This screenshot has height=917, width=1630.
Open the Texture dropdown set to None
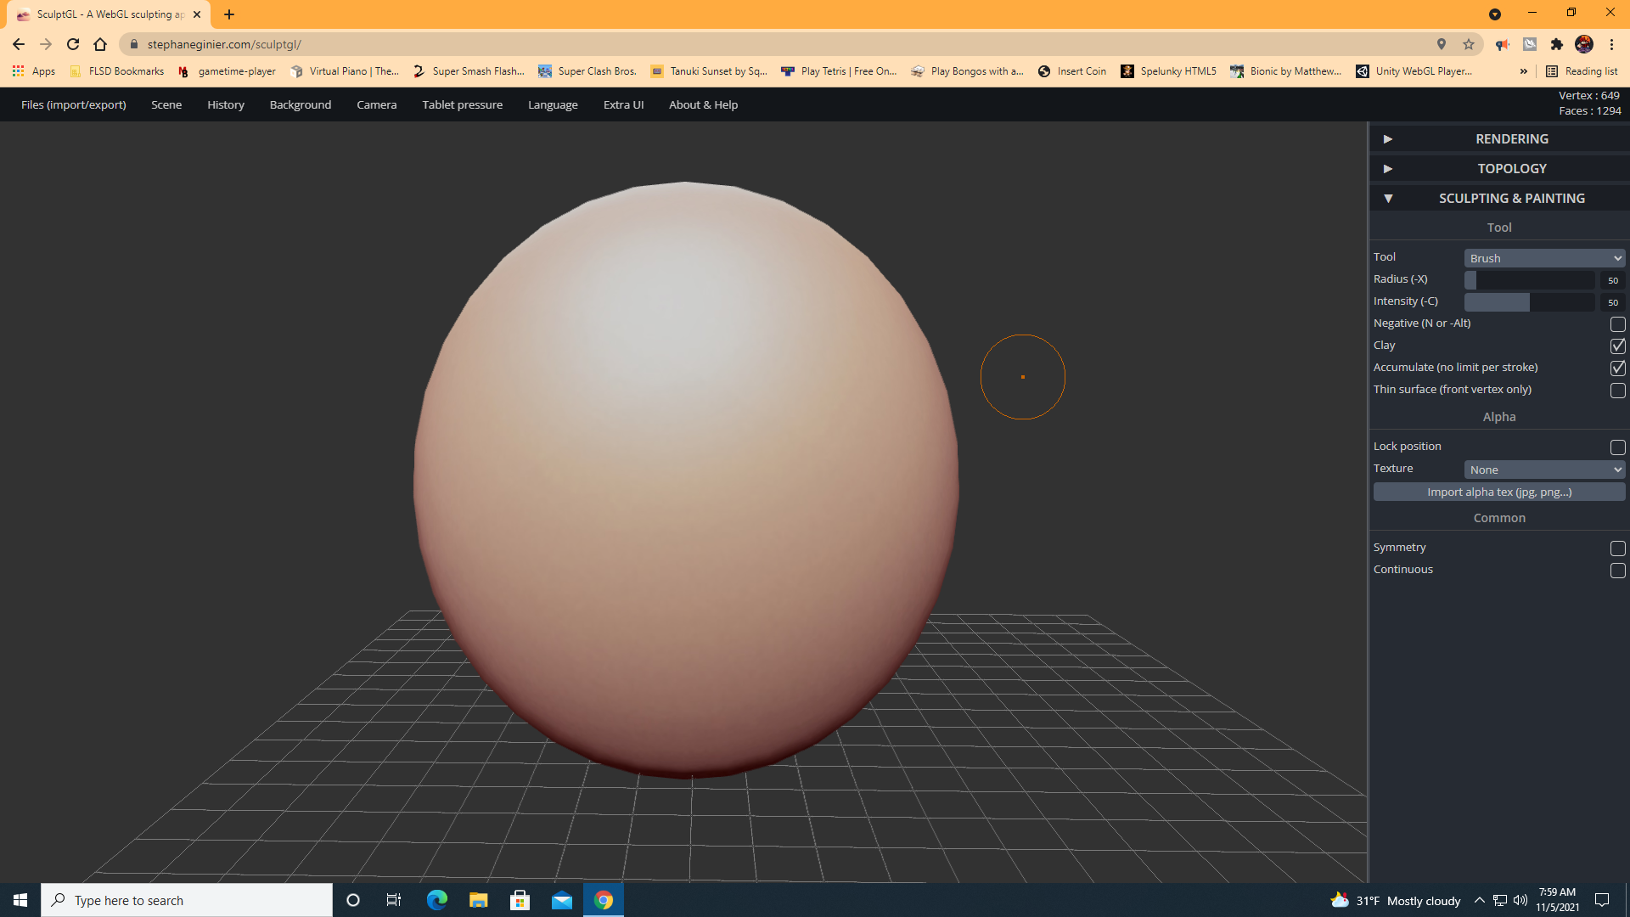[1543, 469]
